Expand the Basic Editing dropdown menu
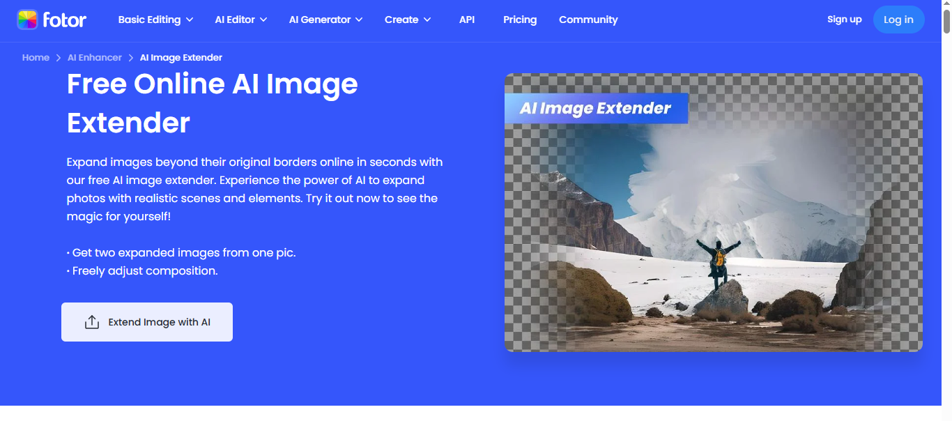The width and height of the screenshot is (952, 421). 155,20
